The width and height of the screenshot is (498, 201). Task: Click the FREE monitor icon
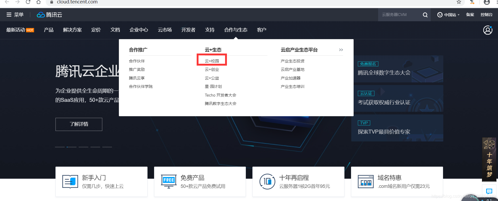[169, 182]
